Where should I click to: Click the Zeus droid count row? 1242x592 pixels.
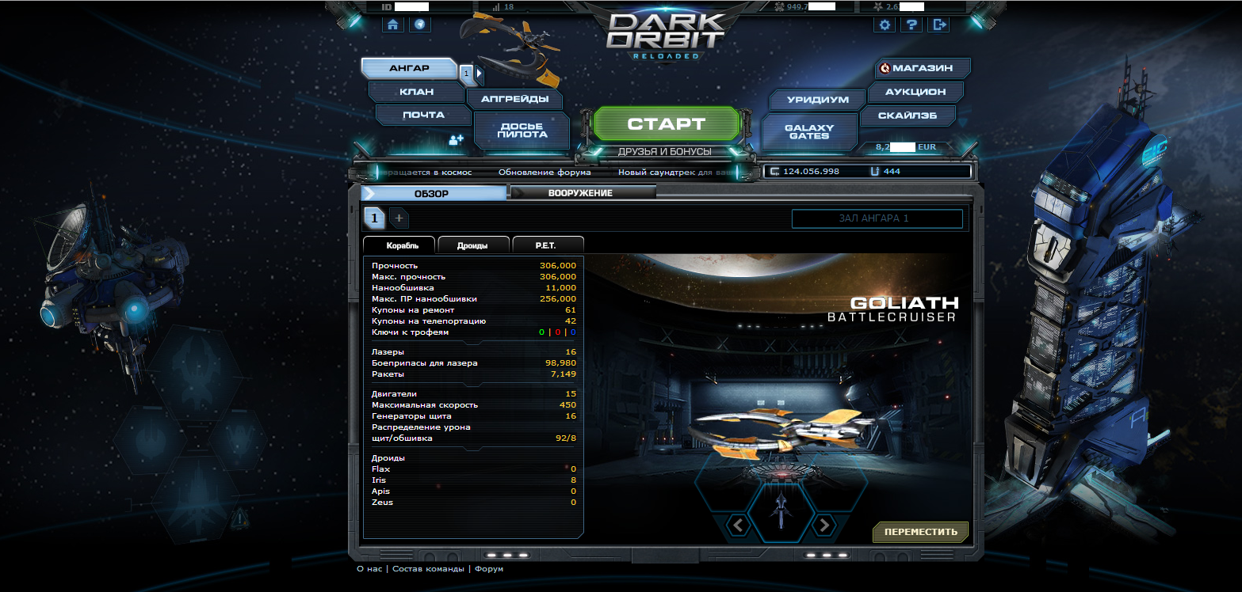coord(473,503)
